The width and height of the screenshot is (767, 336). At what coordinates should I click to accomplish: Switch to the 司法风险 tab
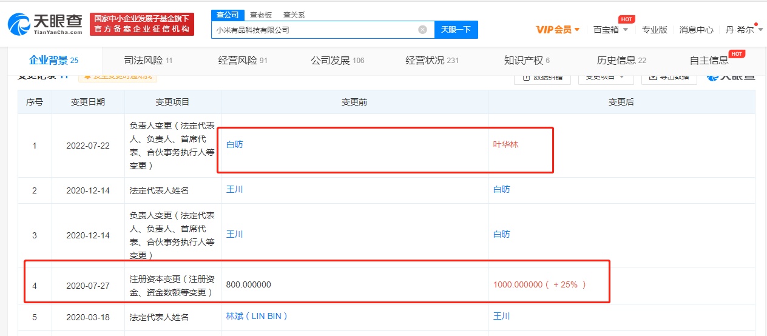coord(148,60)
